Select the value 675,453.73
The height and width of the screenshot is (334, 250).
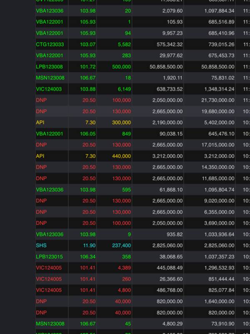221,56
